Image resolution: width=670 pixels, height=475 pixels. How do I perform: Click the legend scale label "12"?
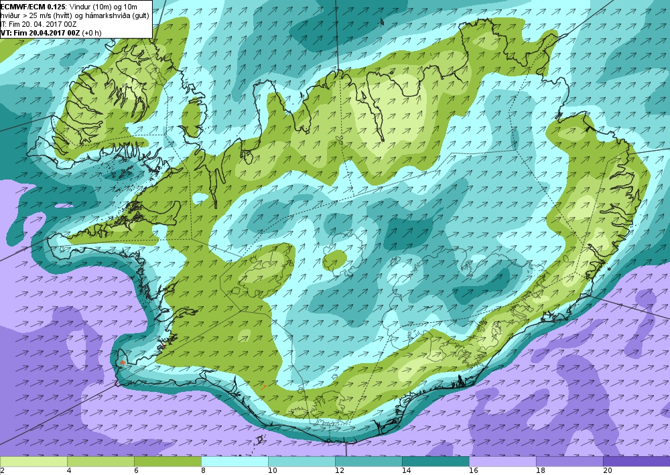pos(339,471)
